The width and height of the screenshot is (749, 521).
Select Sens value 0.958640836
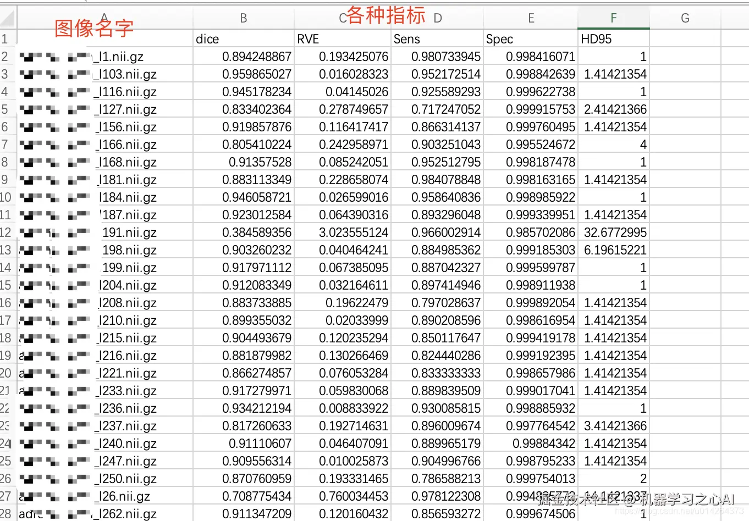(x=437, y=197)
